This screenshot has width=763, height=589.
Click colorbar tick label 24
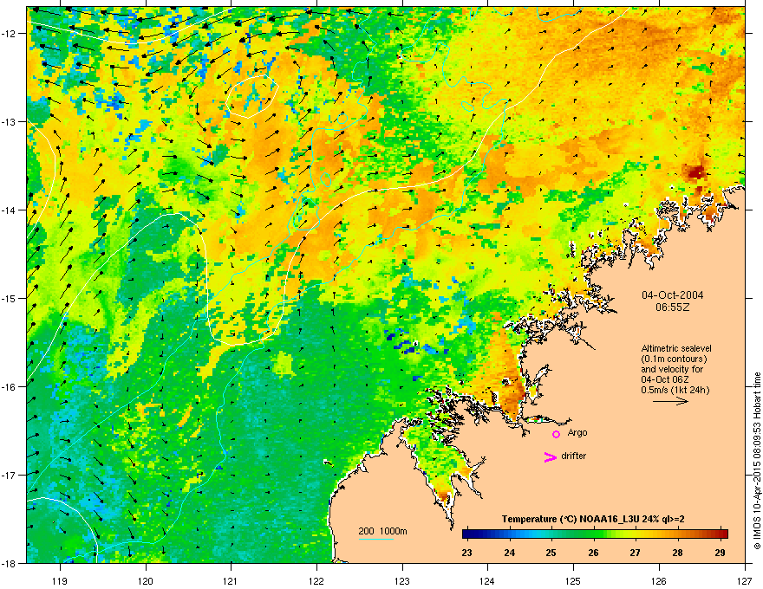(510, 553)
